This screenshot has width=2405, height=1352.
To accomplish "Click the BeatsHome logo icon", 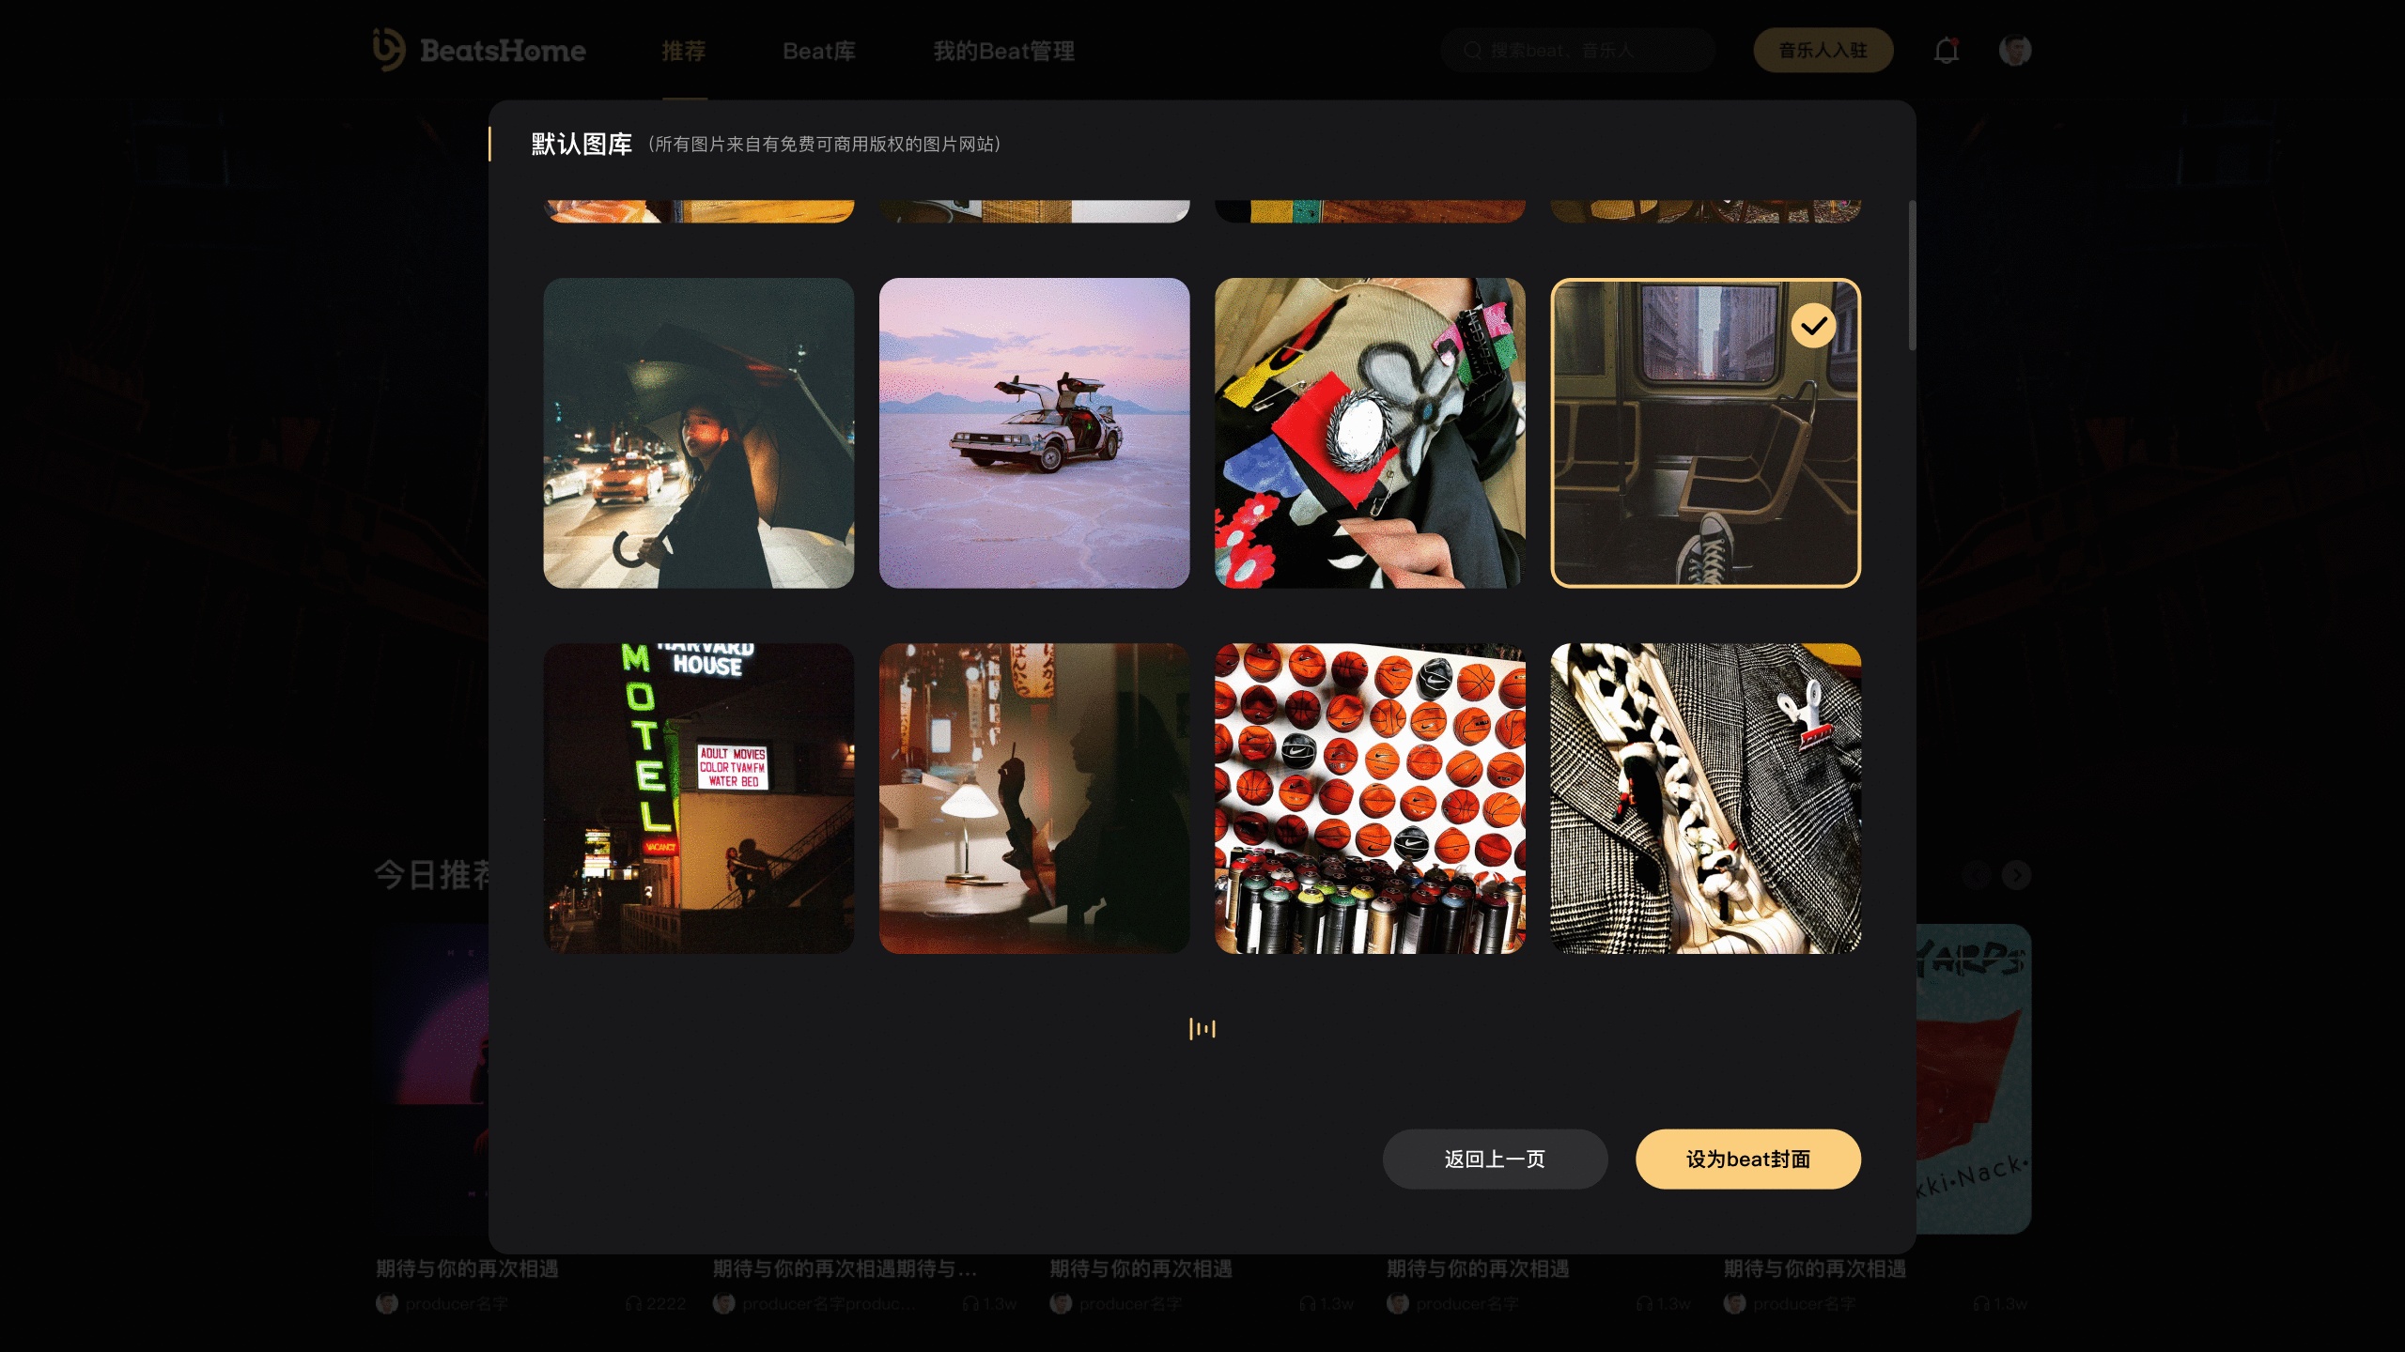I will (388, 49).
